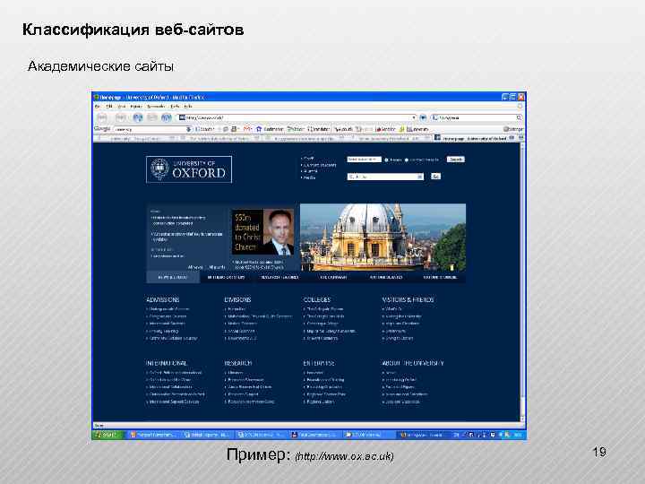Click the magnifier icon in Firefox search box
Image resolution: width=645 pixels, height=484 pixels.
point(519,117)
